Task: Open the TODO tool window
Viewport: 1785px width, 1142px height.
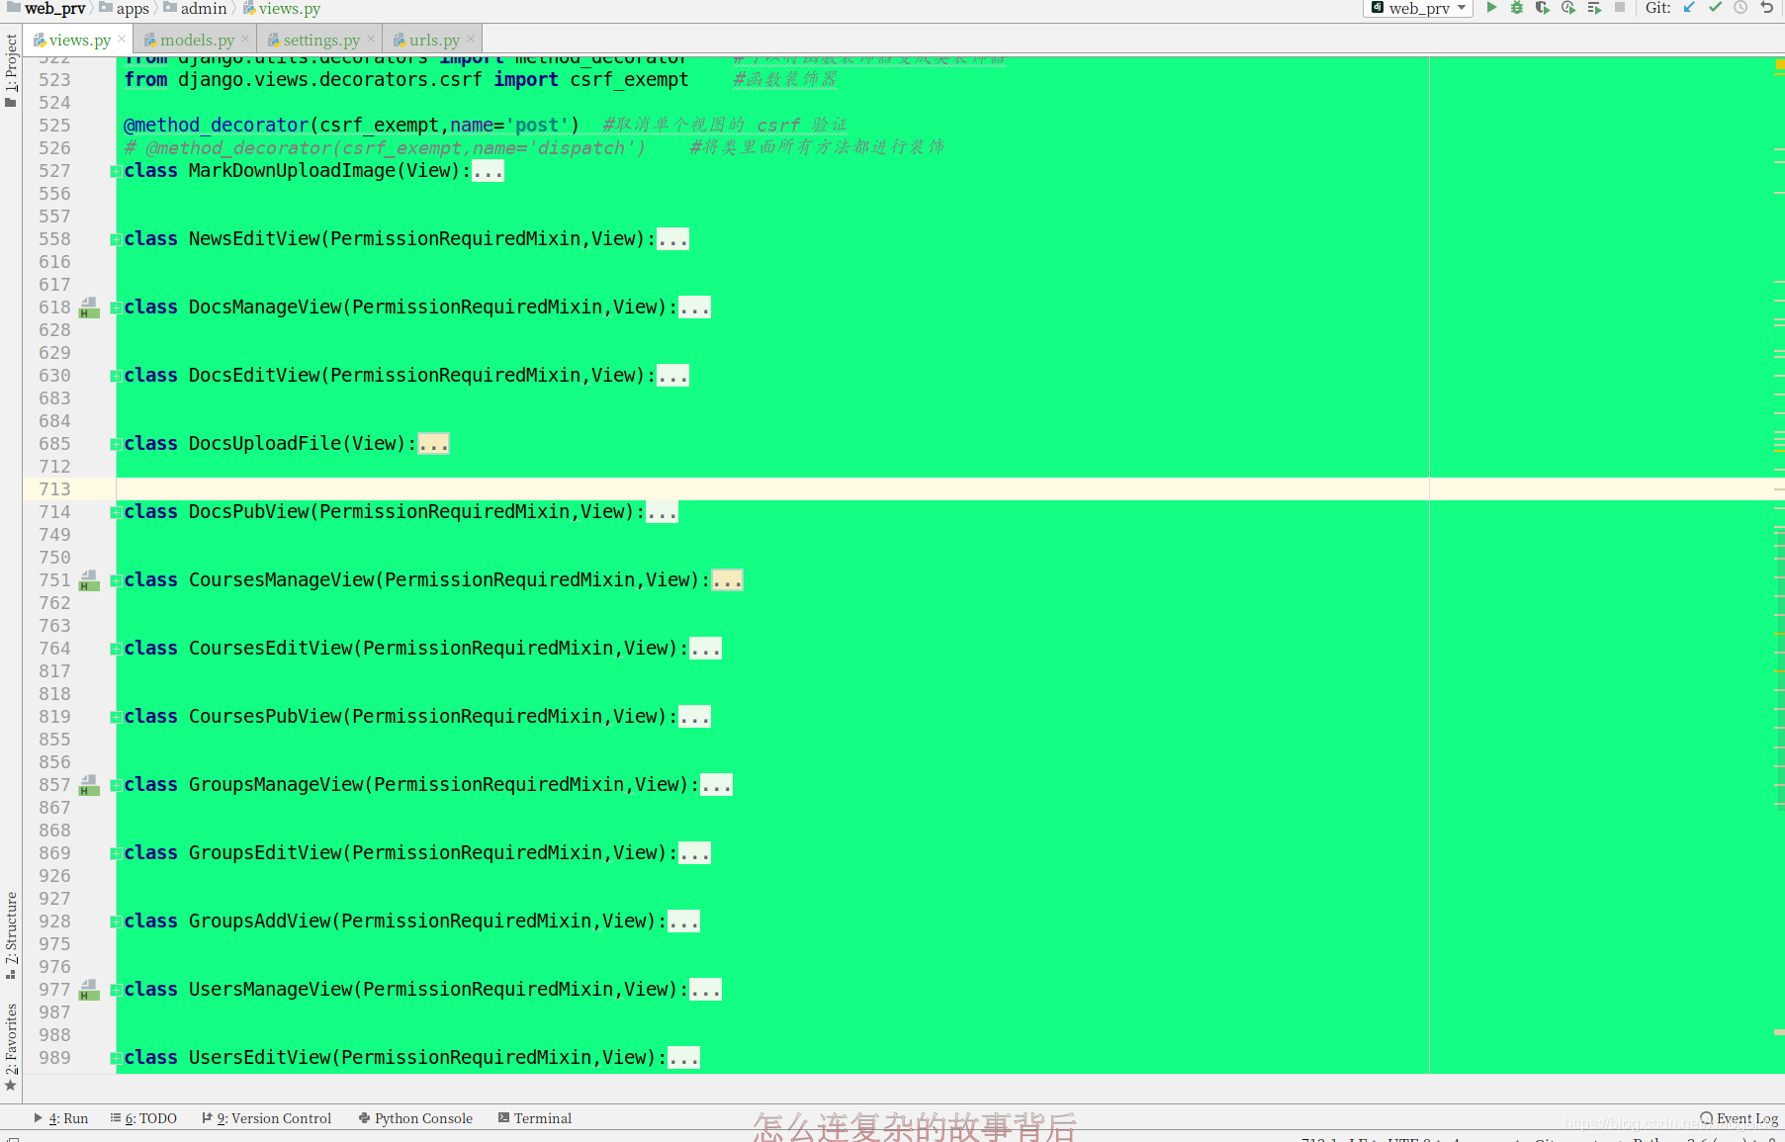Action: [x=144, y=1118]
